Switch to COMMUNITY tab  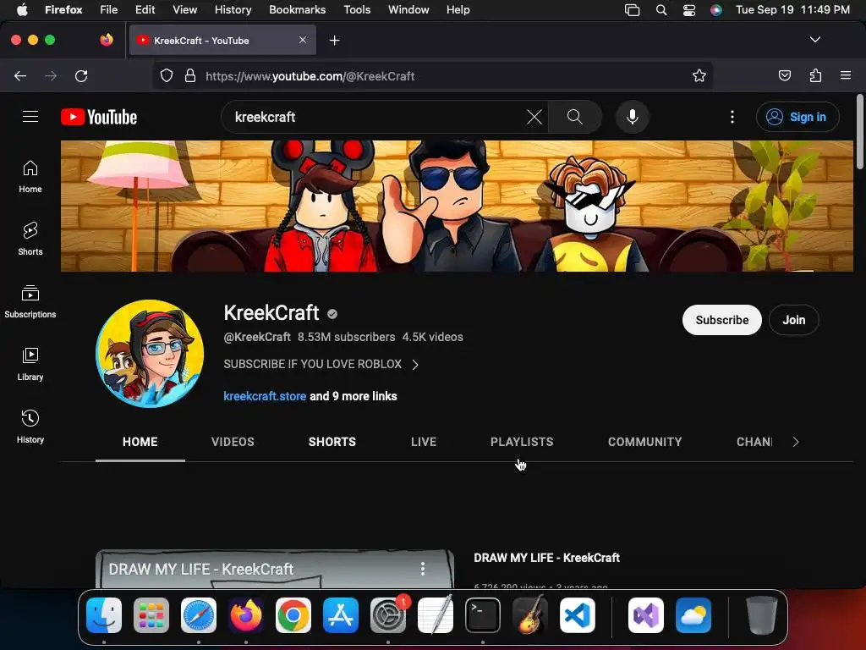point(644,442)
